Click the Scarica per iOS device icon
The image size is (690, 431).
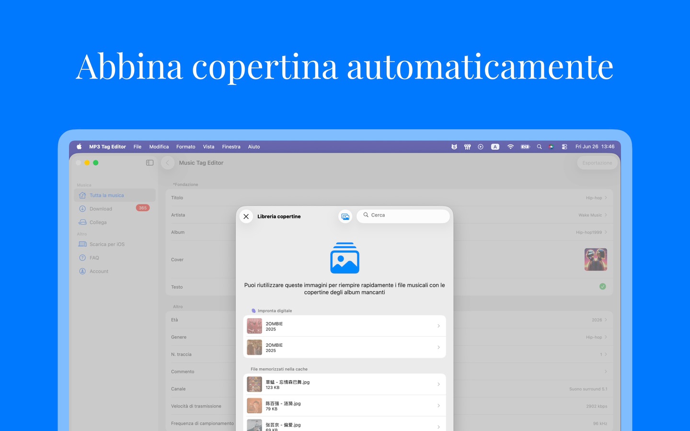[82, 244]
